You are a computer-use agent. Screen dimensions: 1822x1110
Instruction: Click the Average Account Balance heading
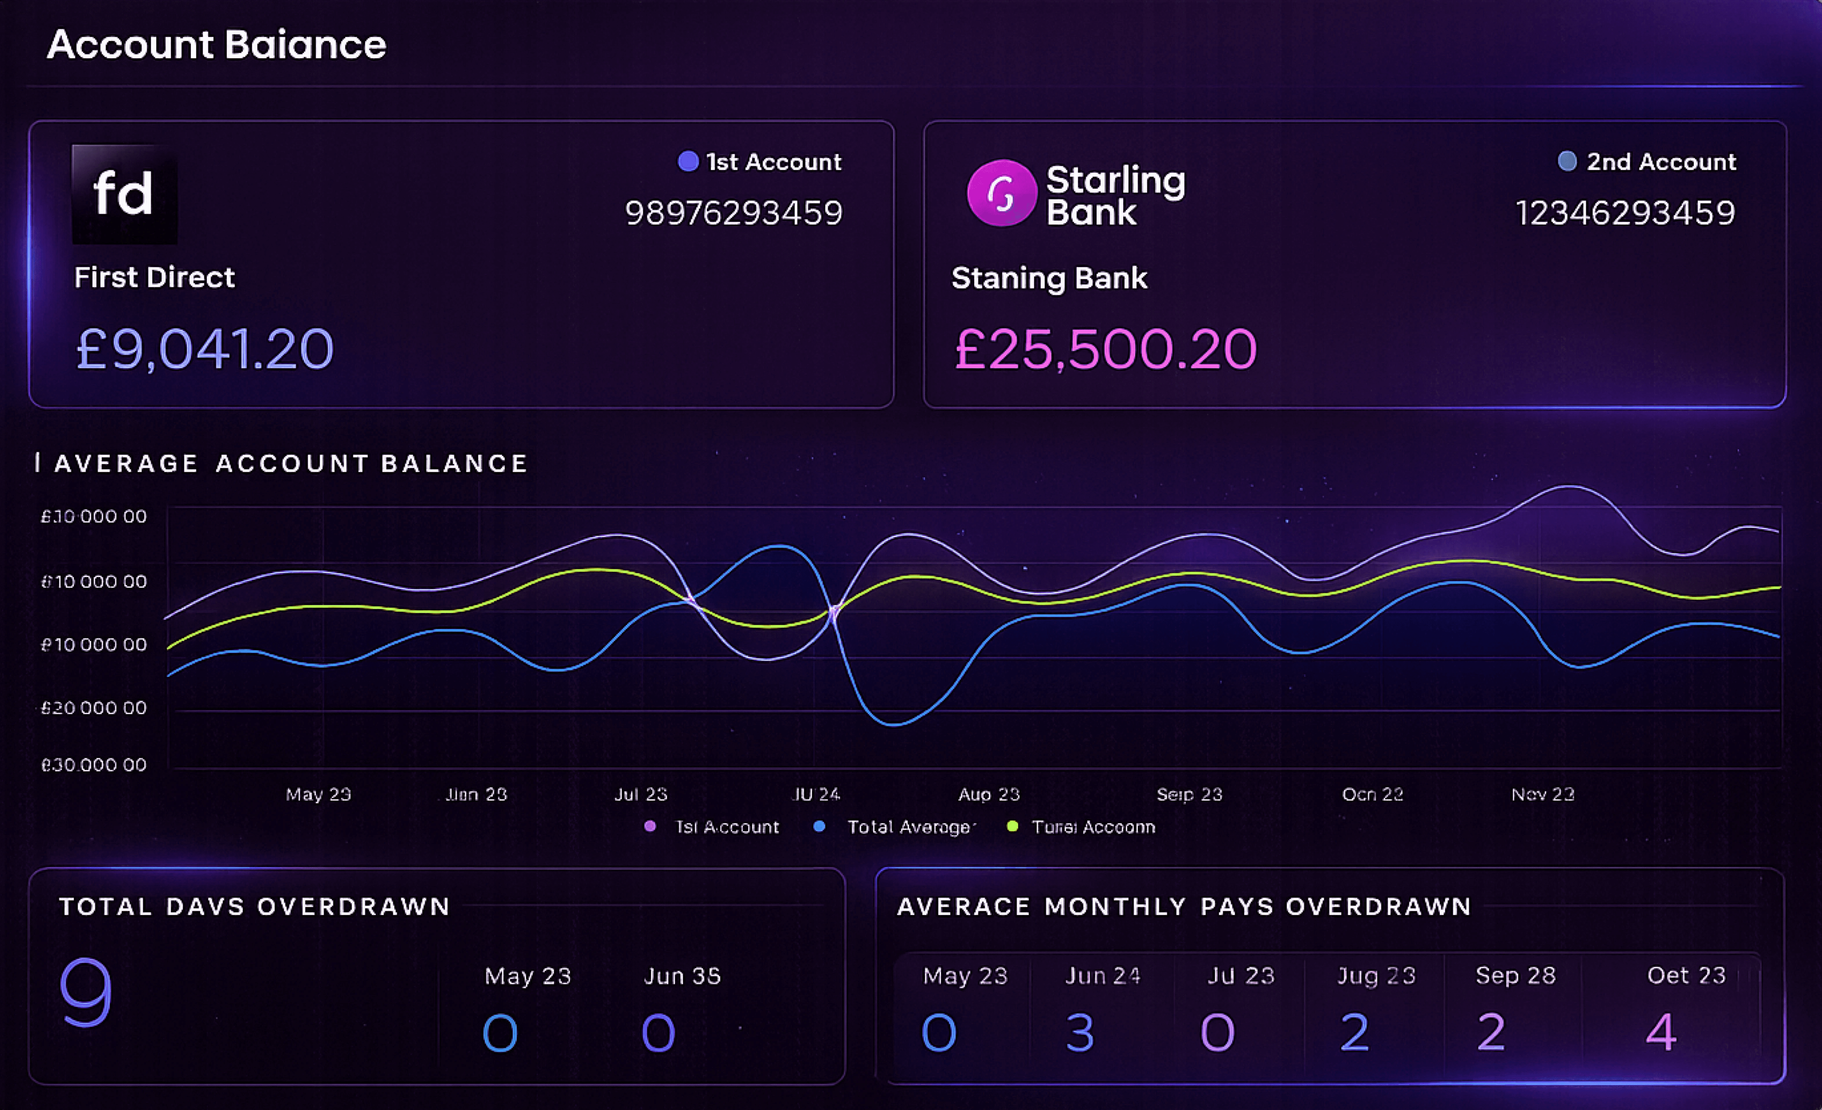click(x=291, y=464)
